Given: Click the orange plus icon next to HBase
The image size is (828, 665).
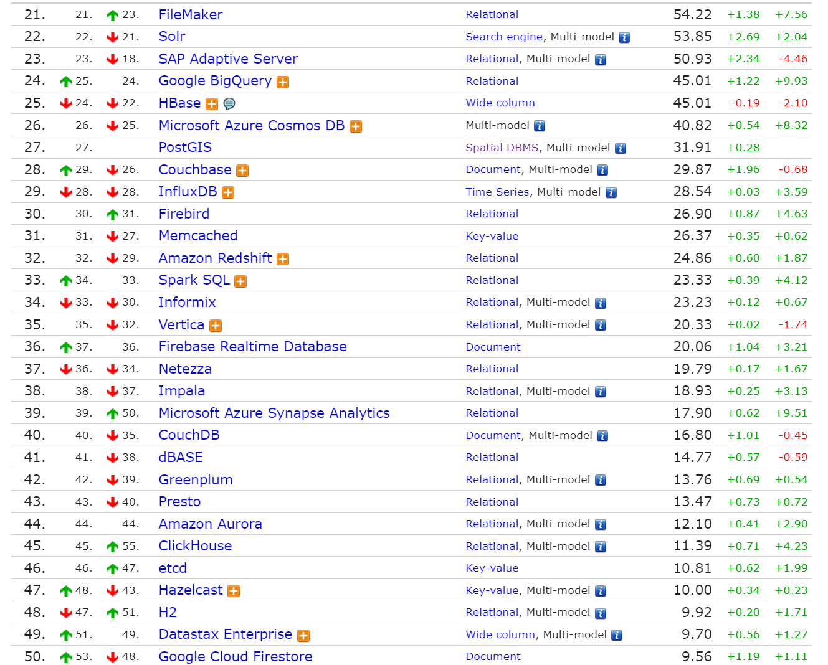Looking at the screenshot, I should point(212,104).
